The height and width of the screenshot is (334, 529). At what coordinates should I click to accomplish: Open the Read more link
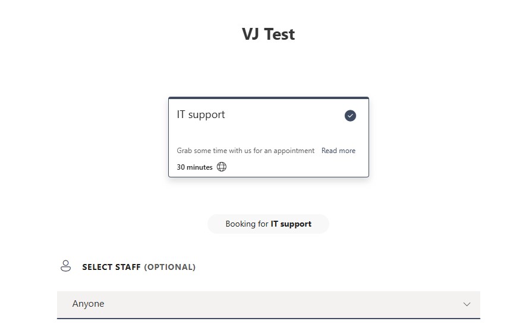click(x=338, y=151)
